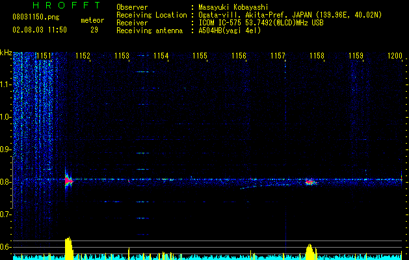Image resolution: width=409 pixels, height=260 pixels.
Task: Click the 1158 time marker
Action: click(317, 56)
